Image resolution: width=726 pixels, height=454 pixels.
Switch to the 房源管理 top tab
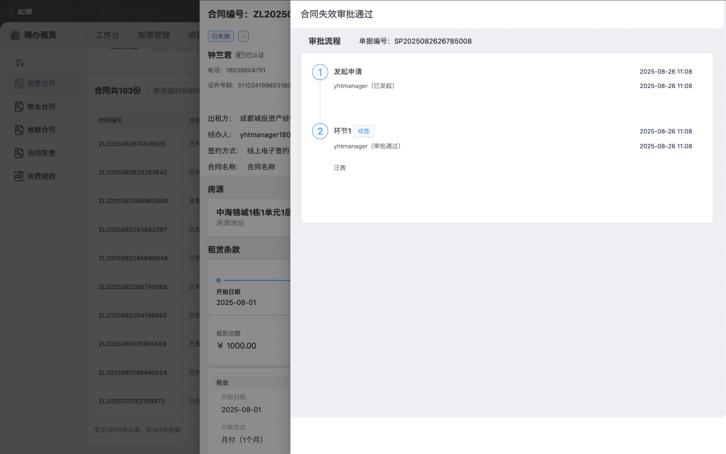tap(154, 35)
